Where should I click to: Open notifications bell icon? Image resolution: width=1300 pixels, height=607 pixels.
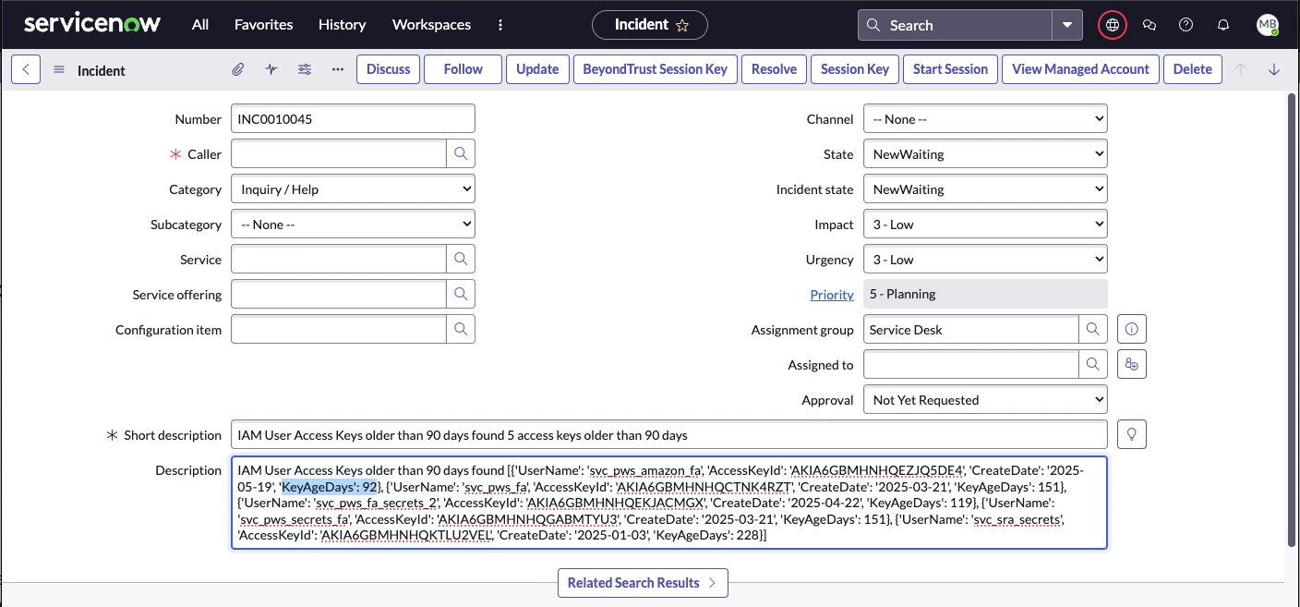pyautogui.click(x=1223, y=25)
